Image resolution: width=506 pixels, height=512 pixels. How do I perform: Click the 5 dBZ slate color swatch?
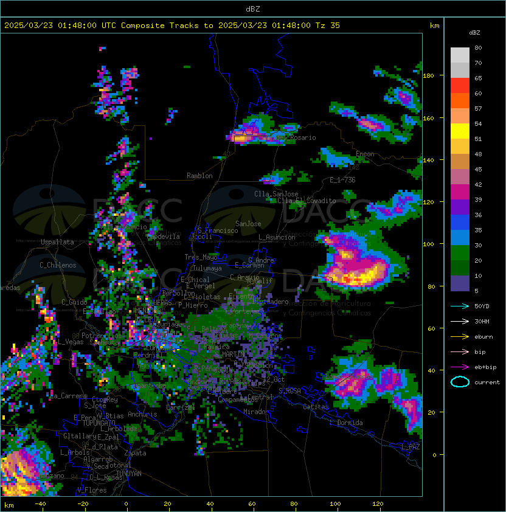(x=460, y=283)
